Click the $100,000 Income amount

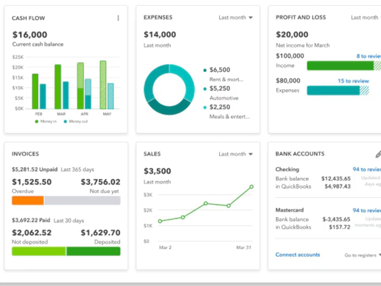tap(290, 56)
